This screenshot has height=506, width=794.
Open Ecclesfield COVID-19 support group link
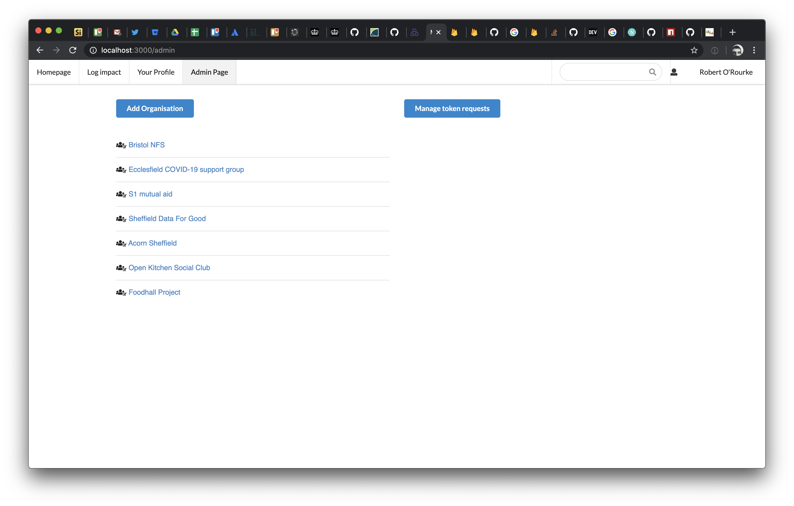pos(186,170)
